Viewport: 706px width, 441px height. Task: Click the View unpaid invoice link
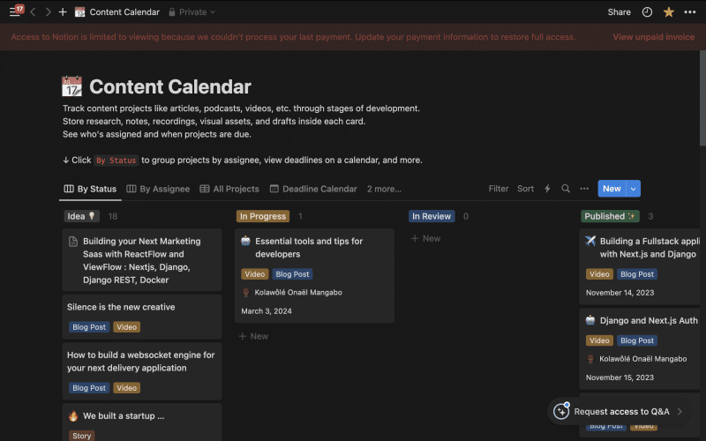point(654,37)
